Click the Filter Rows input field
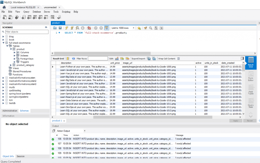The height and width of the screenshot is (163, 260). pos(98,59)
